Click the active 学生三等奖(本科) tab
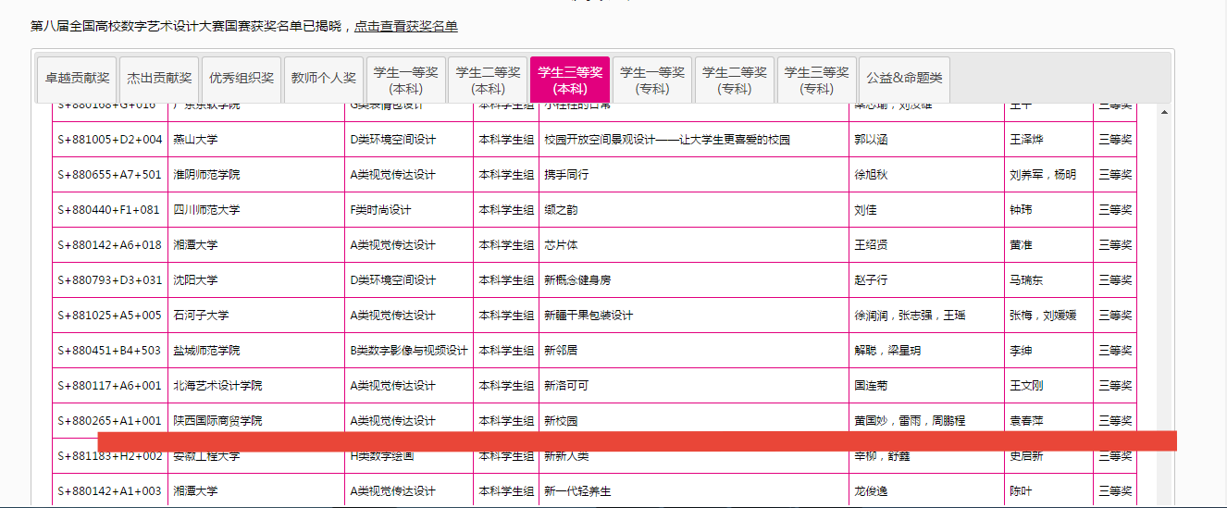The height and width of the screenshot is (508, 1227). click(570, 81)
